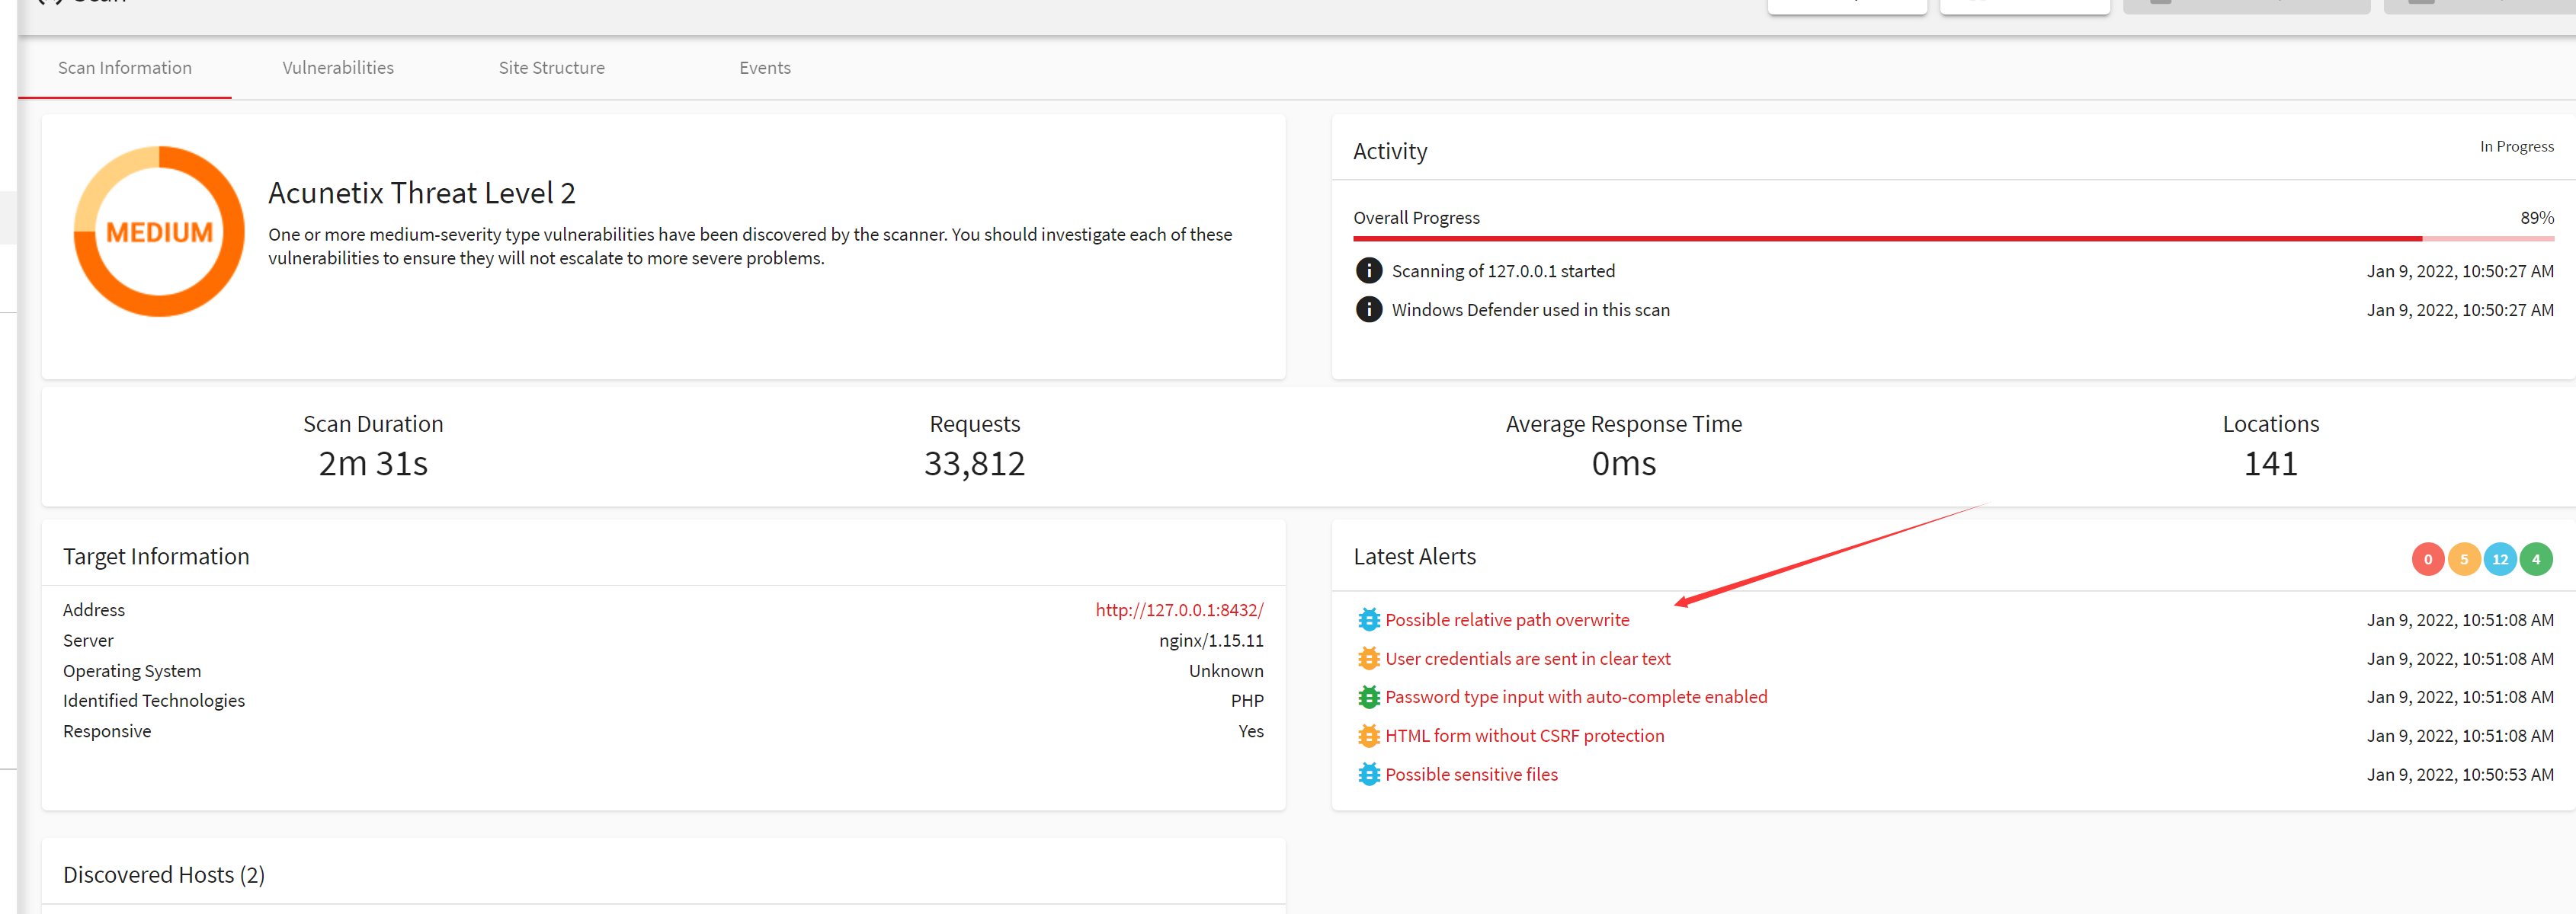Go to the Events tab

(x=764, y=68)
